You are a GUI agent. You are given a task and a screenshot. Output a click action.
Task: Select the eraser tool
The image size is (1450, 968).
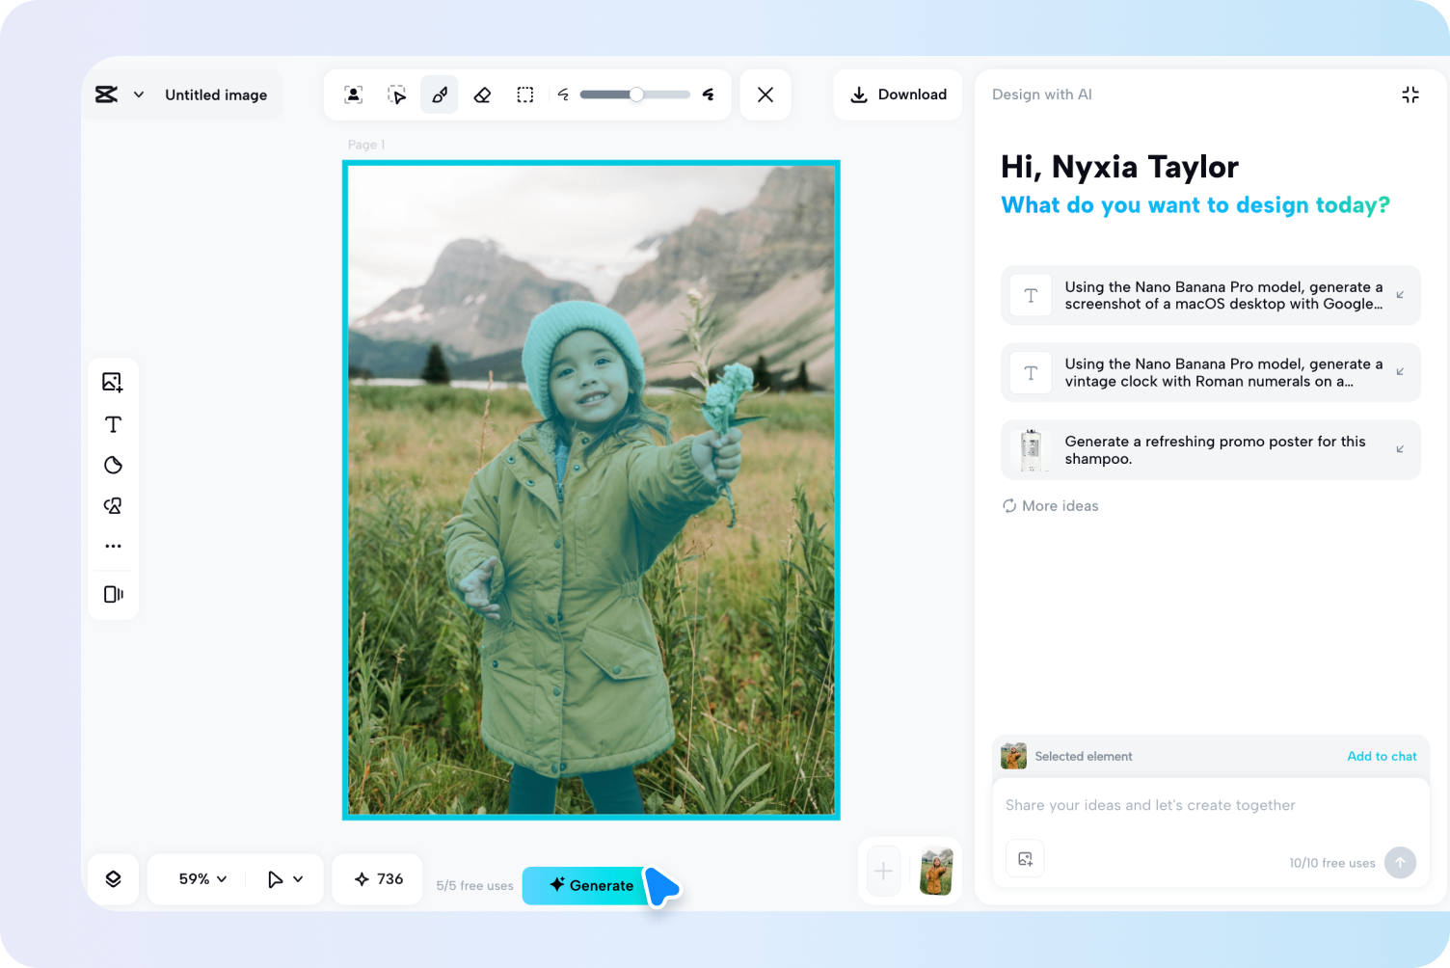pyautogui.click(x=482, y=94)
